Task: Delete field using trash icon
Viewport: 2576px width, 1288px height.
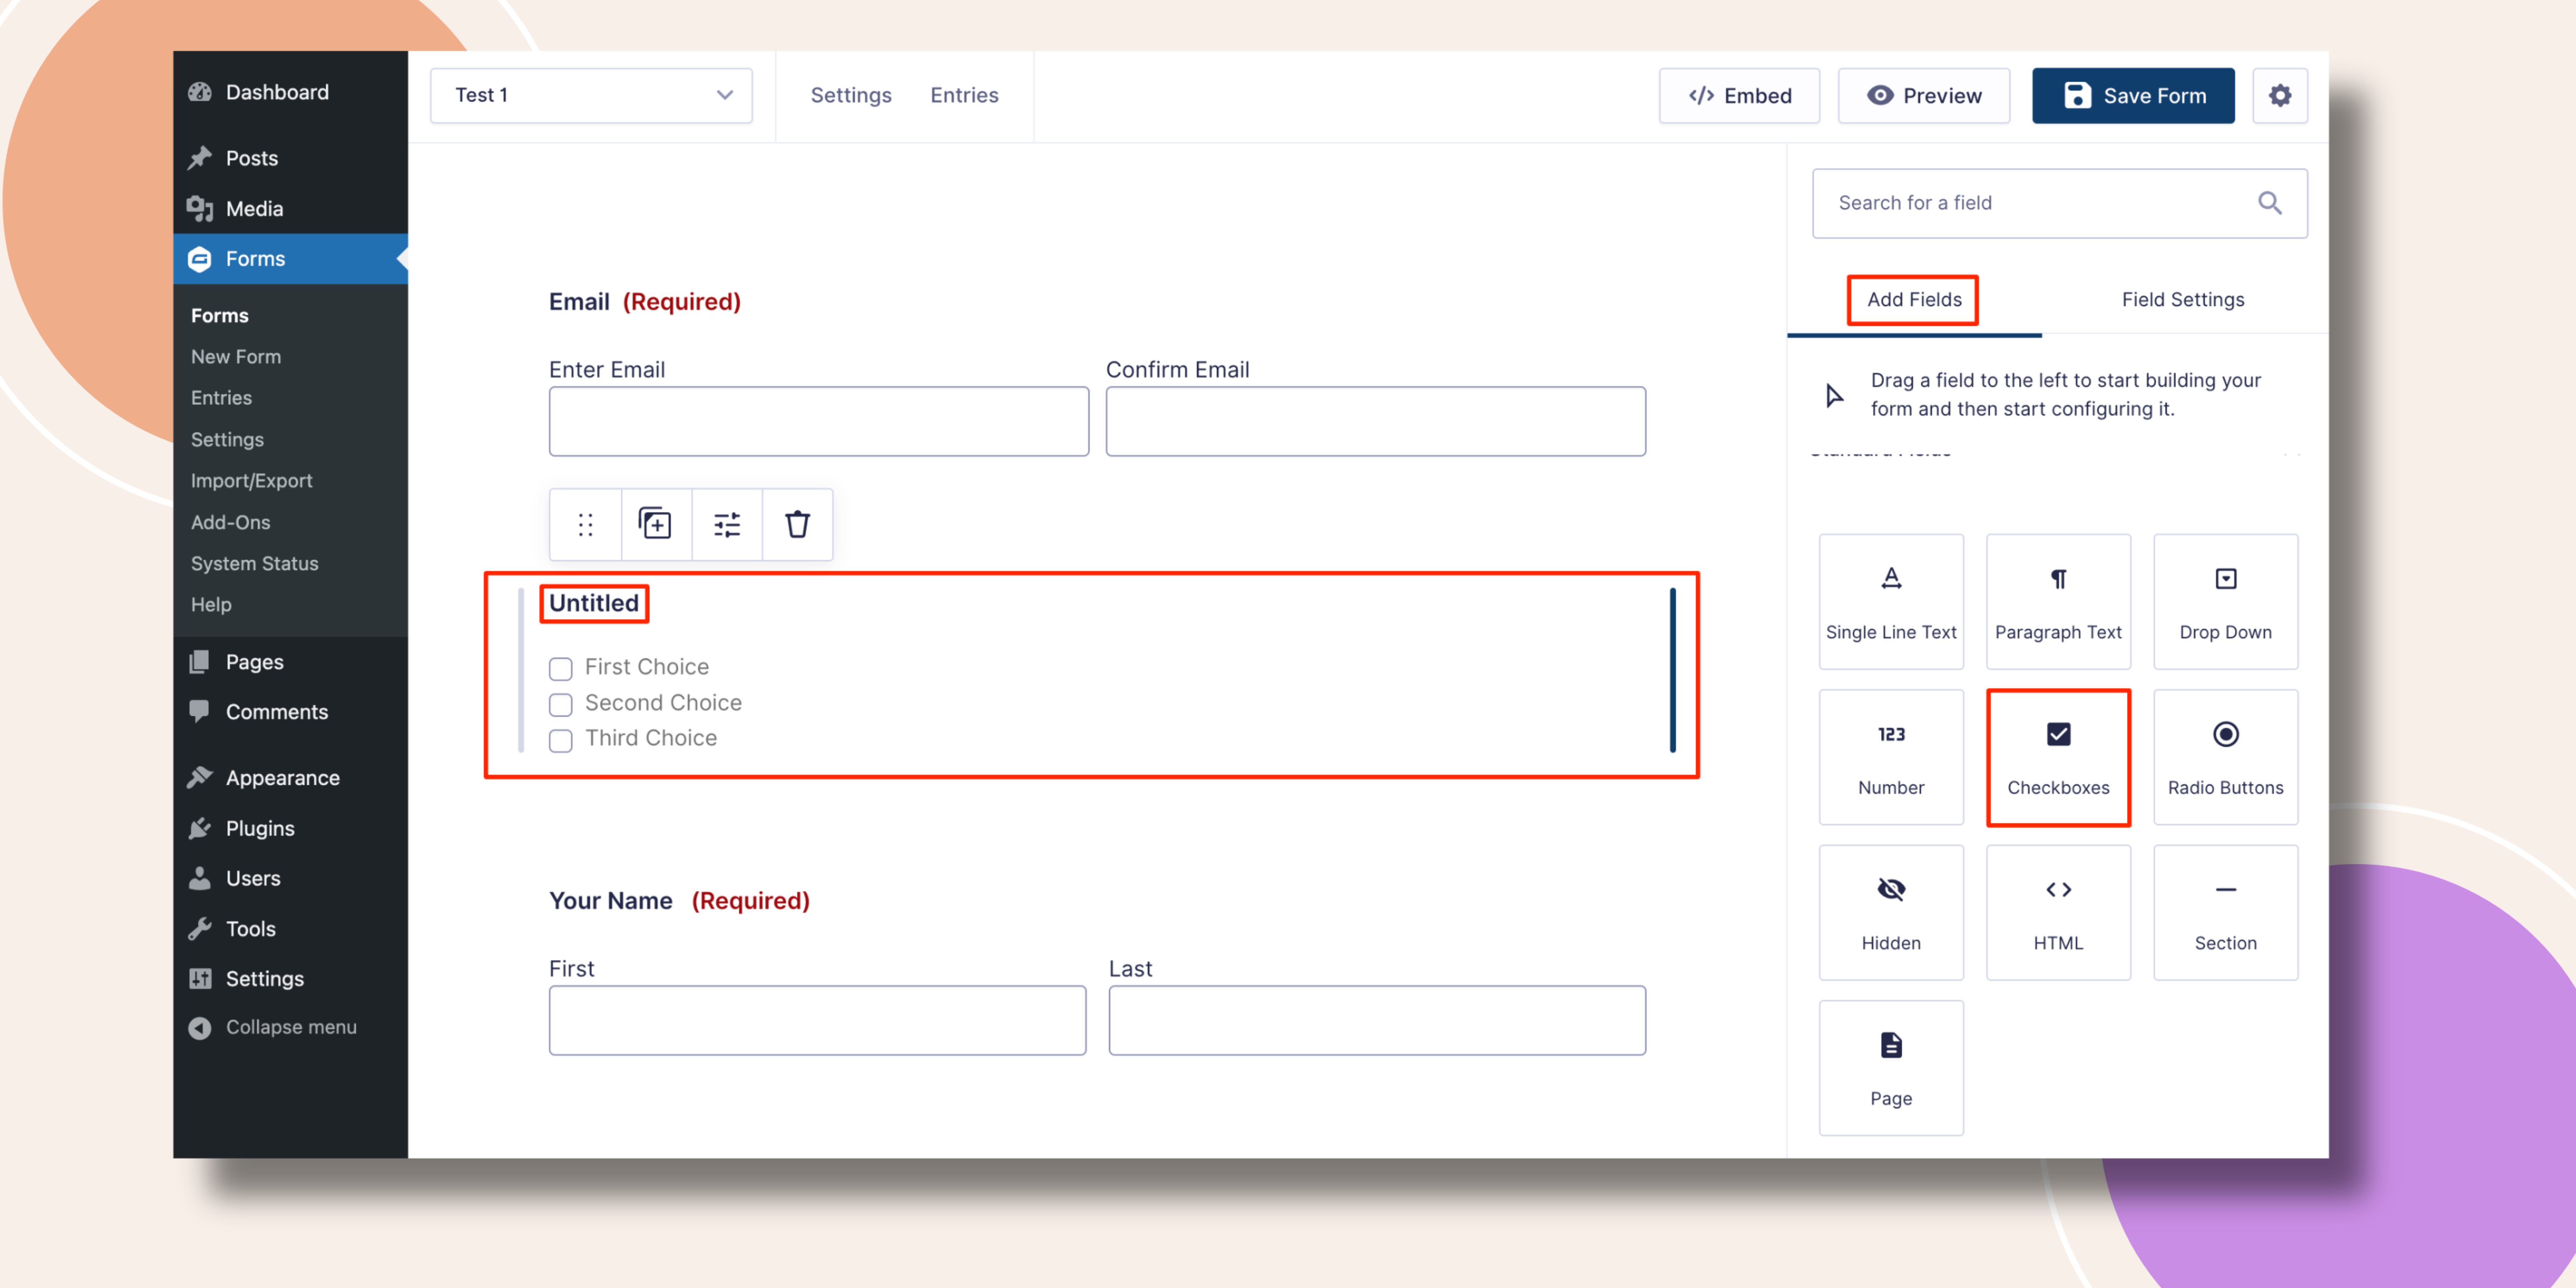Action: (797, 524)
